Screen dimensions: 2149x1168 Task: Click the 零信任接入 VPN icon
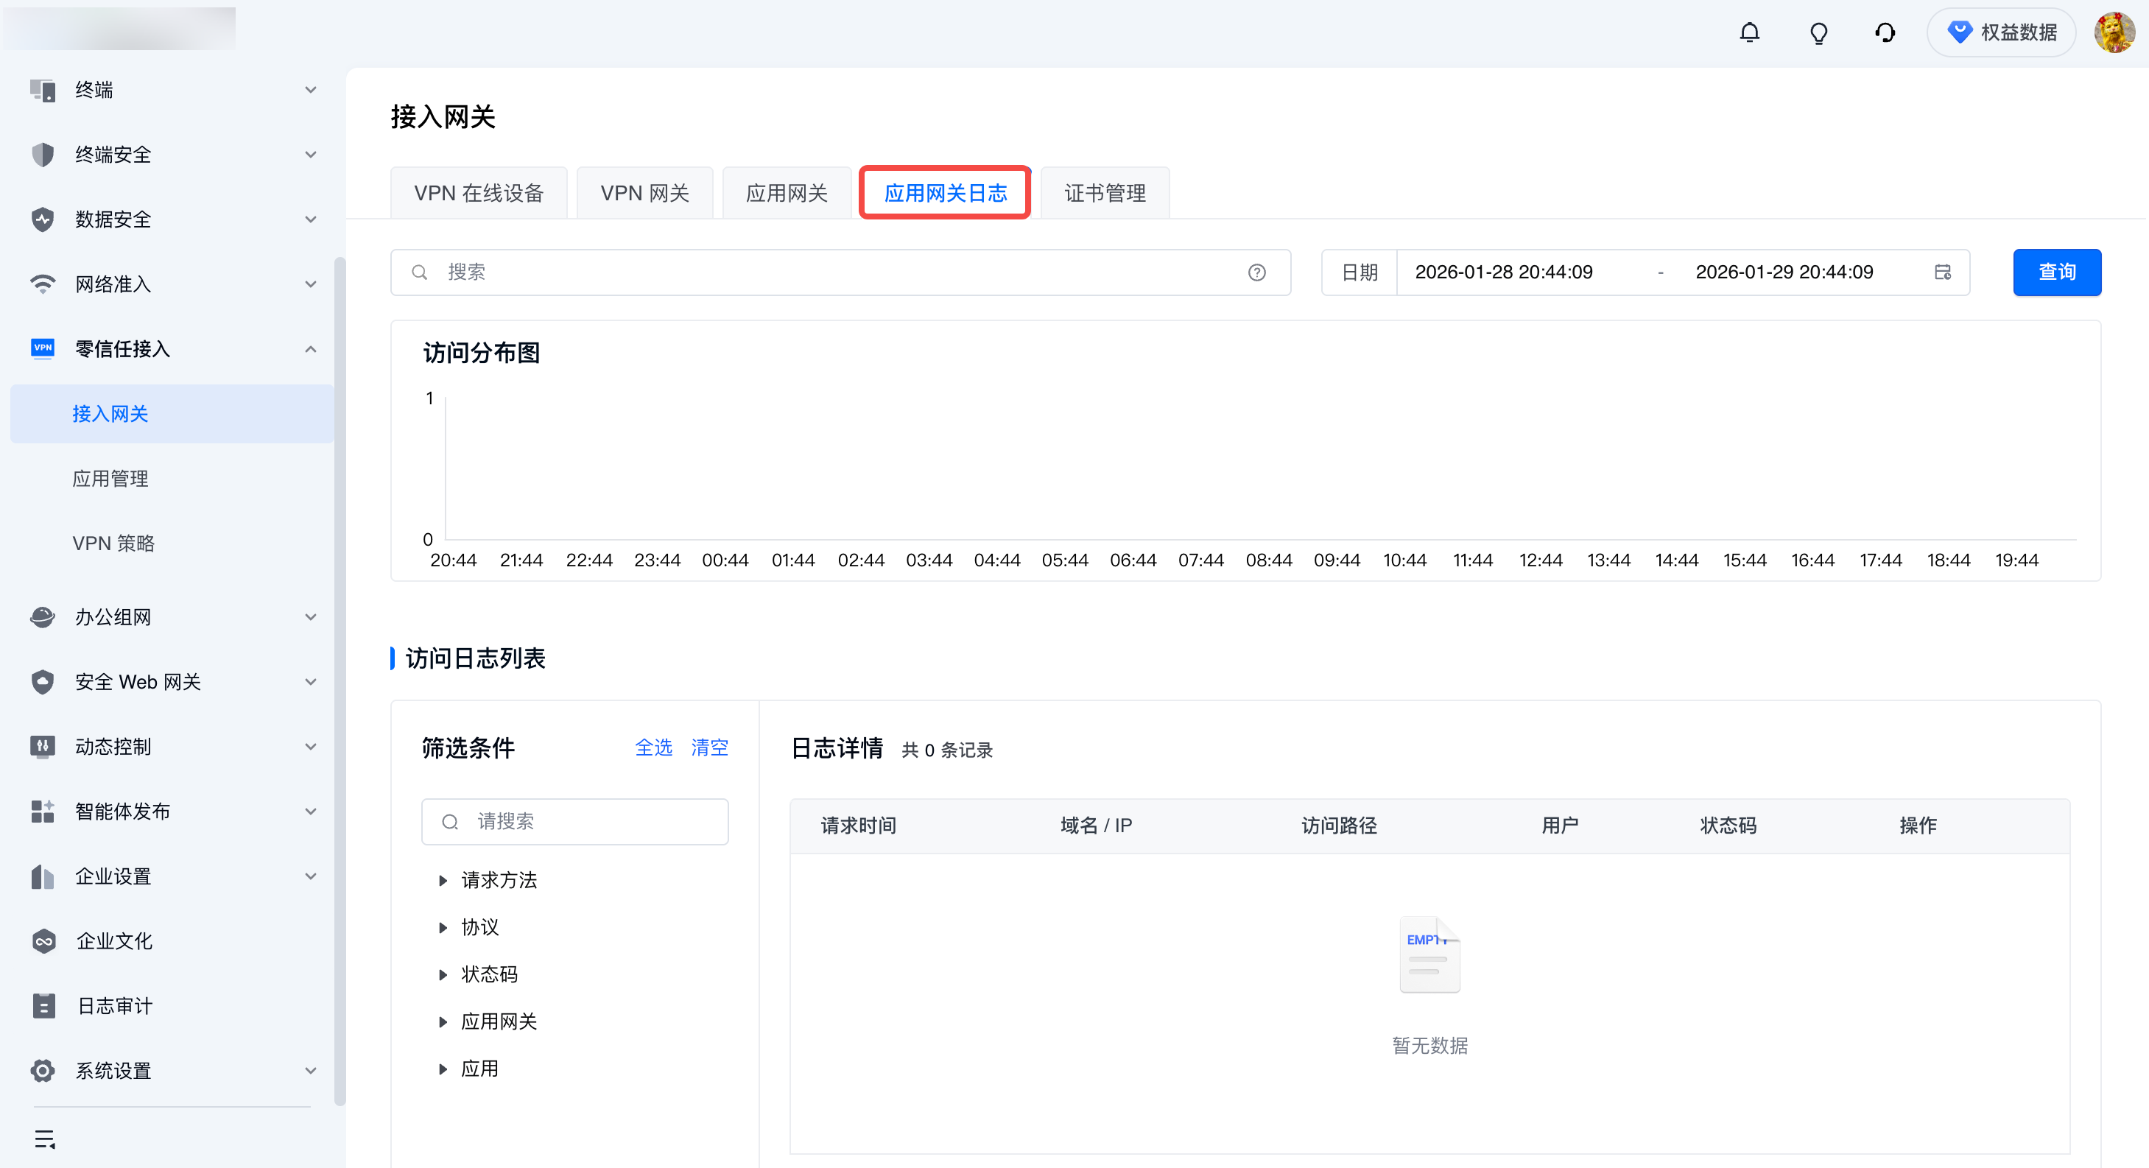pos(43,349)
